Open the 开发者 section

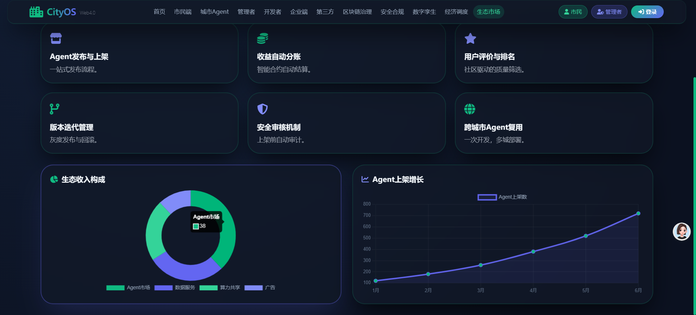coord(273,12)
